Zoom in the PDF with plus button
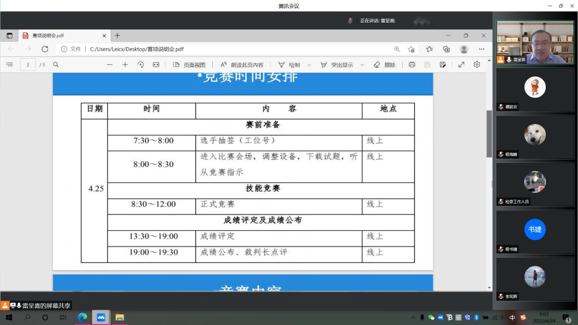The image size is (578, 325). [x=125, y=65]
